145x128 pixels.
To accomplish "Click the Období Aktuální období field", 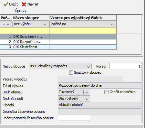I will coord(99,105).
